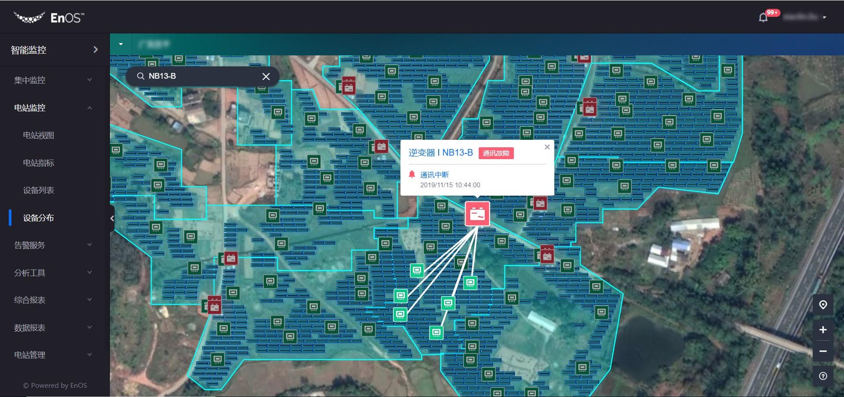The height and width of the screenshot is (397, 844).
Task: Open the map help question icon
Action: pyautogui.click(x=823, y=376)
